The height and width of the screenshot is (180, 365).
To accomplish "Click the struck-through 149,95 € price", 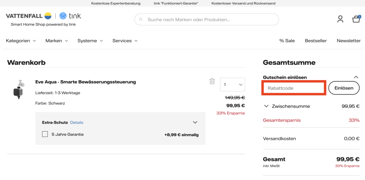I will (x=235, y=98).
